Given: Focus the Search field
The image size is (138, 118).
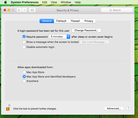Looking at the screenshot, I should click(117, 10).
